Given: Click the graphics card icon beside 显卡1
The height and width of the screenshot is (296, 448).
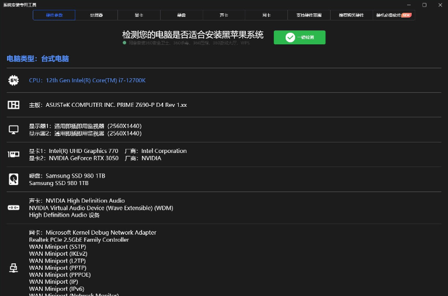Looking at the screenshot, I should (13, 154).
